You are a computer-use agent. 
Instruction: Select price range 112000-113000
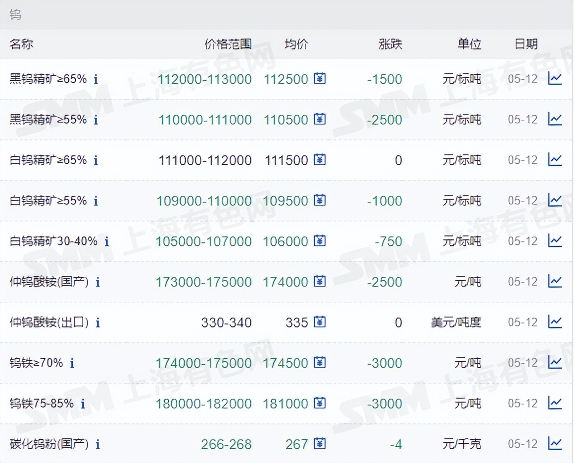click(x=205, y=80)
